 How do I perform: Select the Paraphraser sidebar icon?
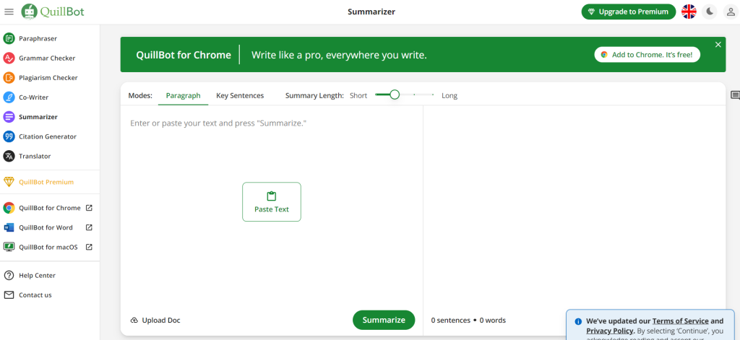coord(9,39)
